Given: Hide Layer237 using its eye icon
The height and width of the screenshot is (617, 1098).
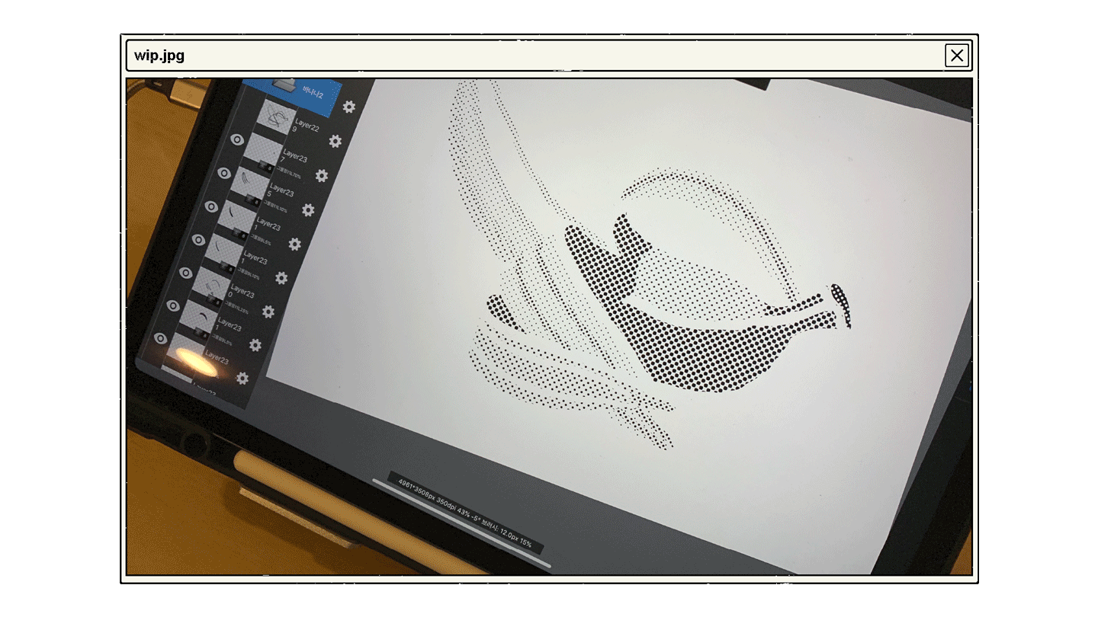Looking at the screenshot, I should 236,139.
